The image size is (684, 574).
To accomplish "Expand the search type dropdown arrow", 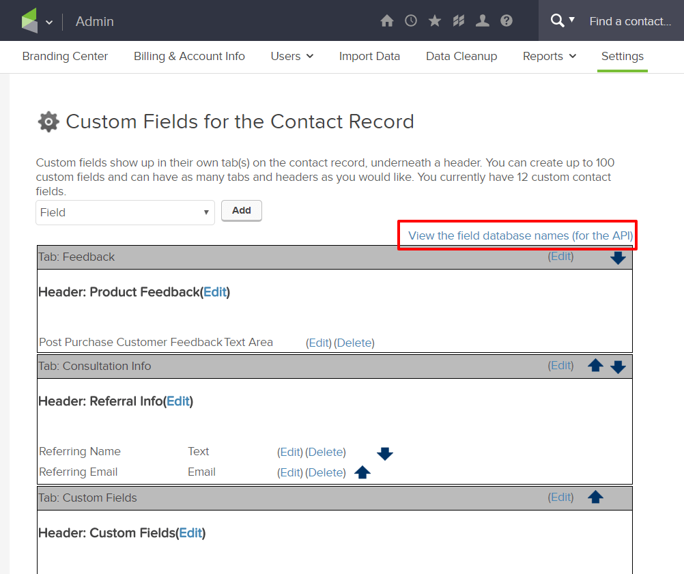I will (x=571, y=20).
